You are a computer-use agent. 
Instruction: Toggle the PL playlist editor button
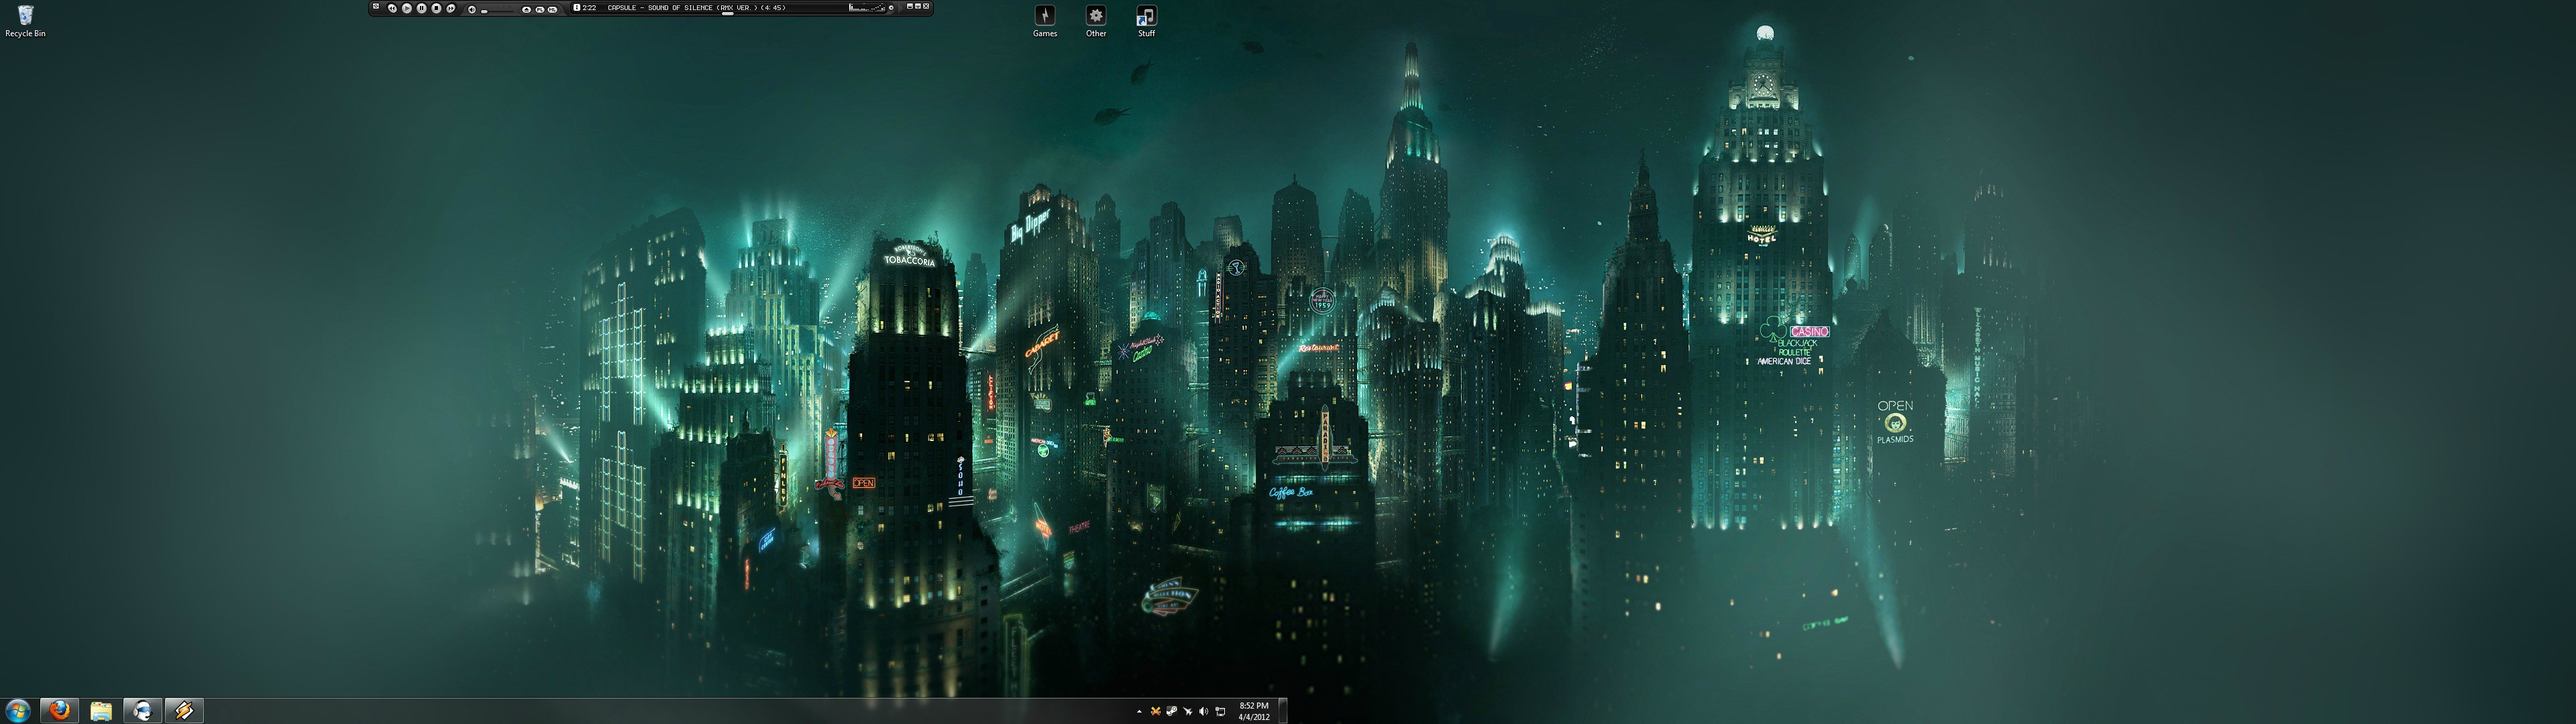[540, 10]
